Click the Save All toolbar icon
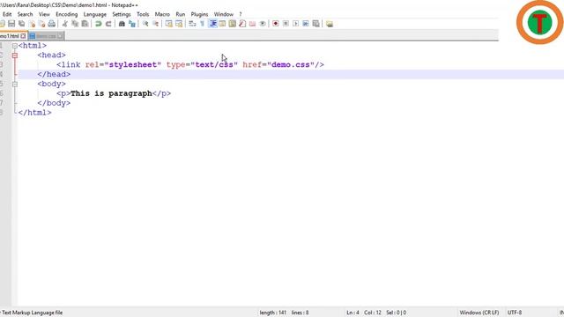Screen dimensions: 564x317 pos(21,24)
